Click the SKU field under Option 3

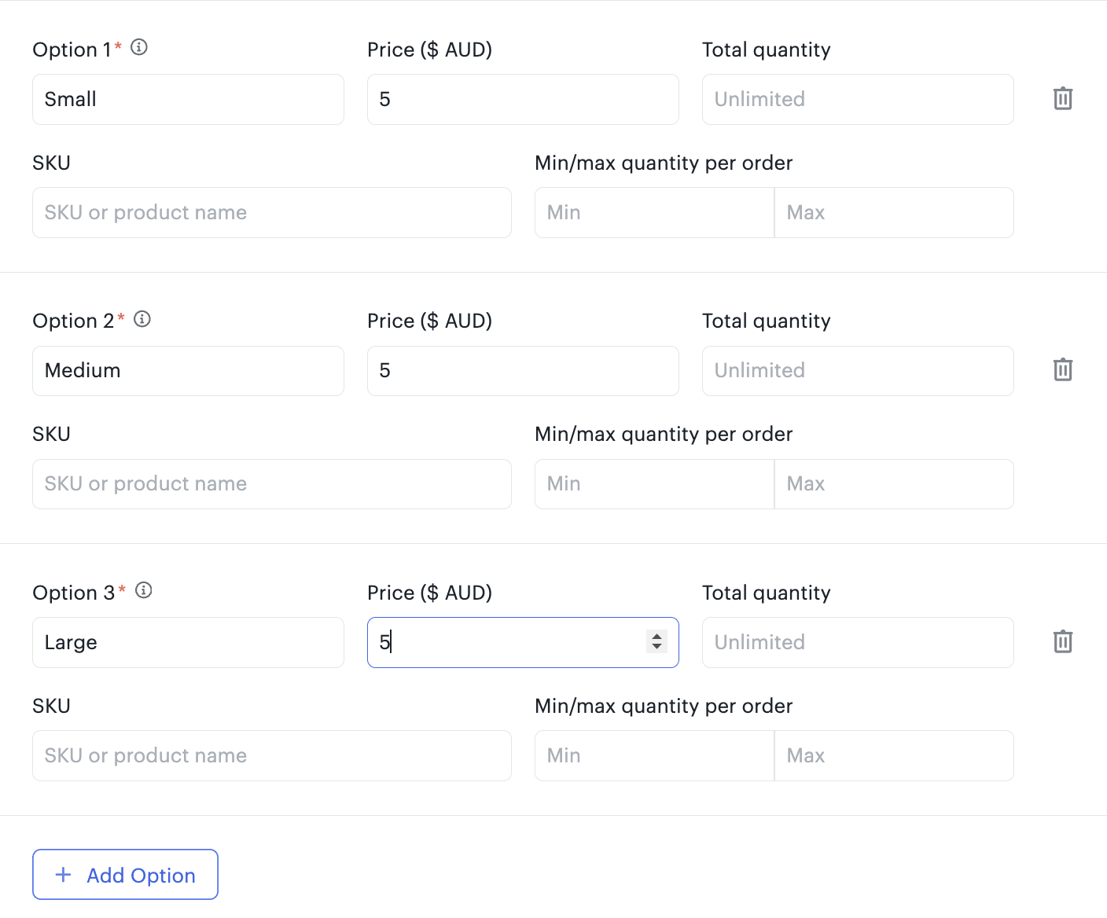(x=272, y=755)
